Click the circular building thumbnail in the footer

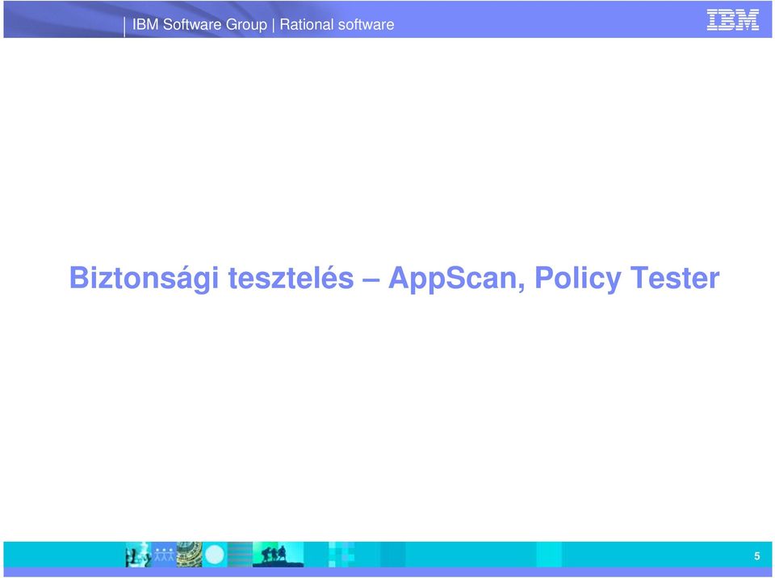189,555
